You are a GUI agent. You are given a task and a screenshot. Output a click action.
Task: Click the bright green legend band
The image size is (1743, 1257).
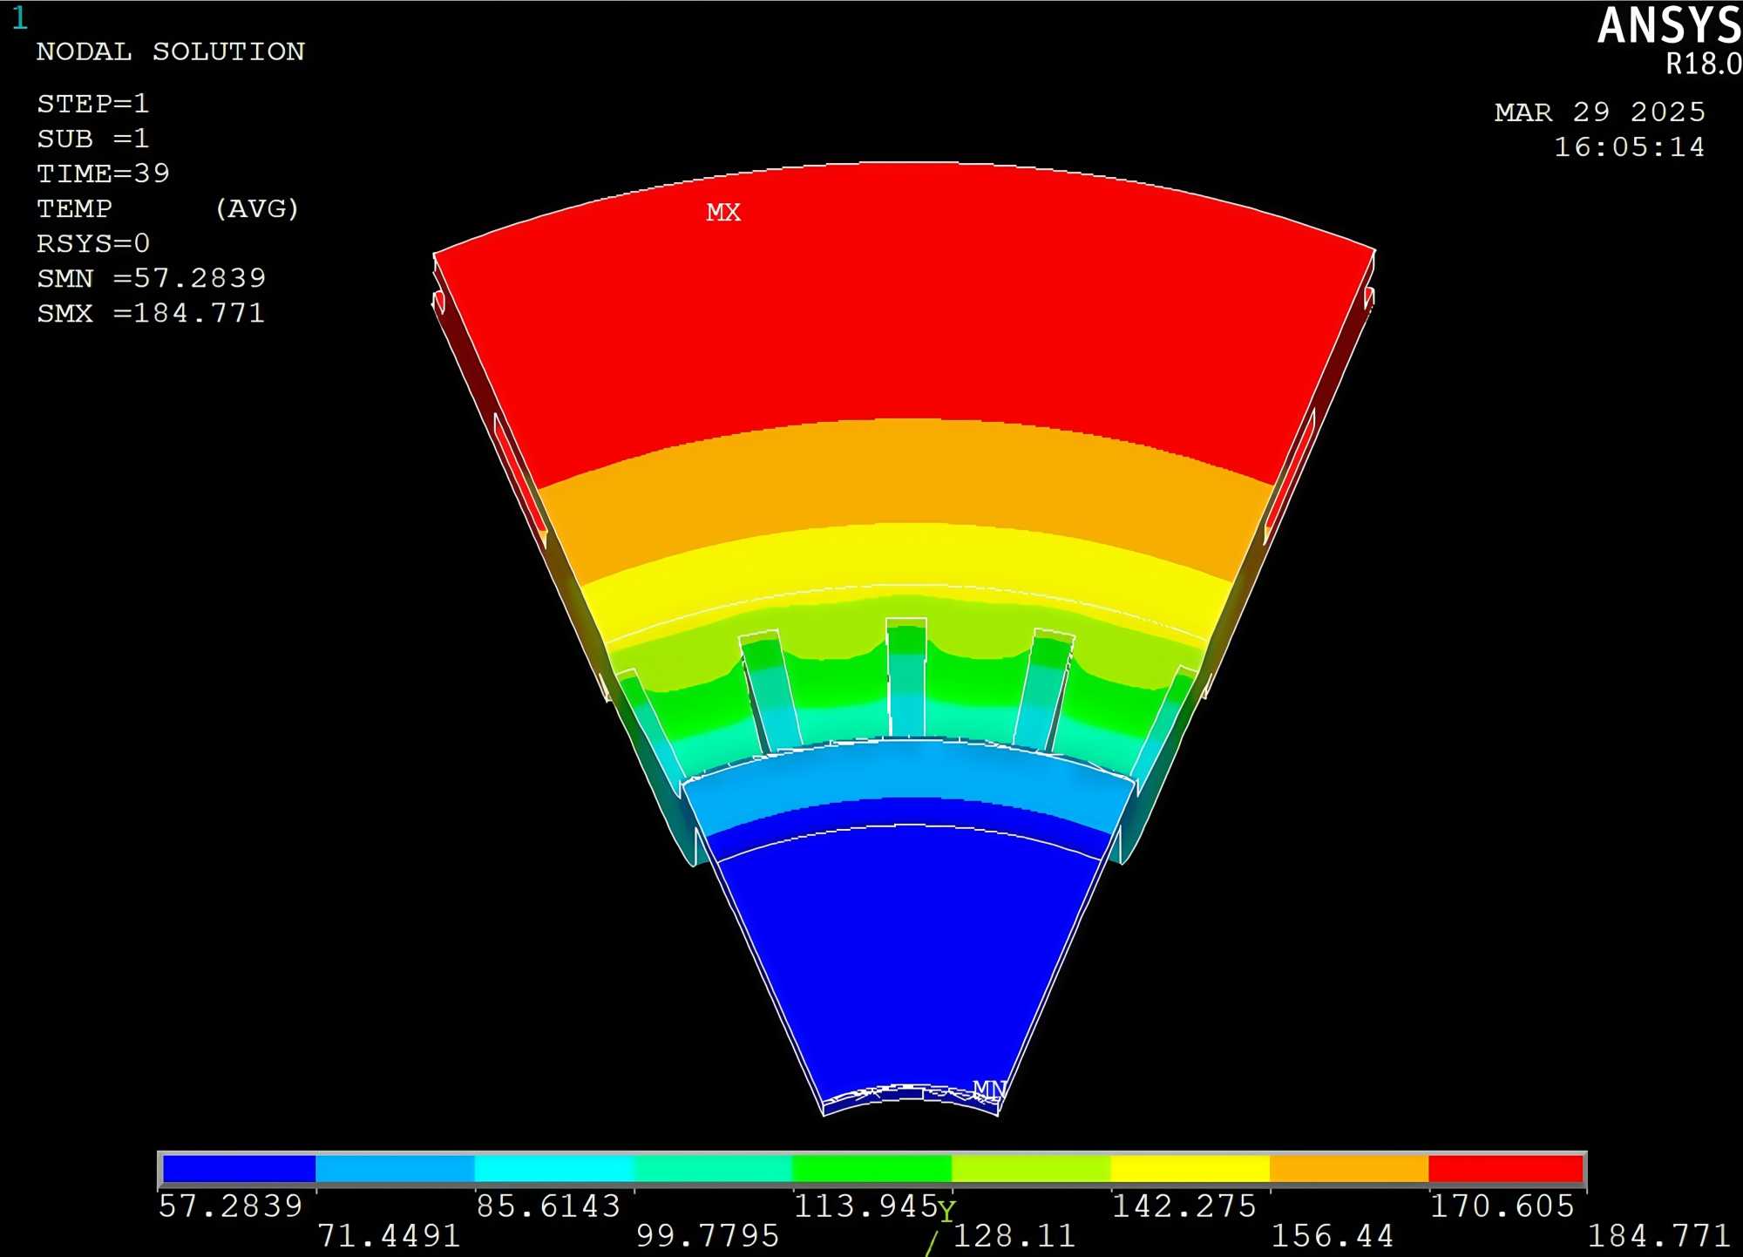(871, 1169)
